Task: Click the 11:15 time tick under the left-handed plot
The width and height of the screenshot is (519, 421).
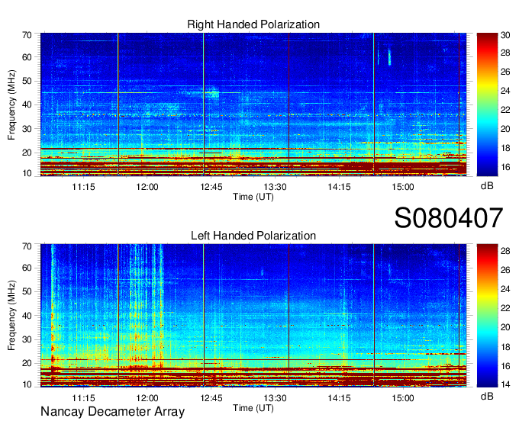Action: (x=83, y=398)
